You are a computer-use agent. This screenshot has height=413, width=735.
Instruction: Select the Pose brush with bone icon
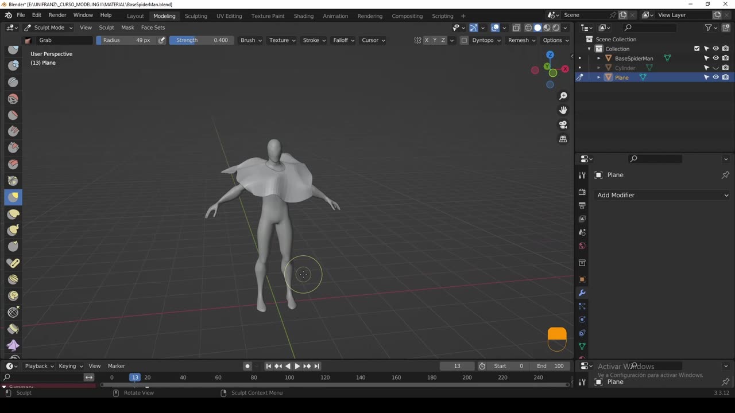pyautogui.click(x=13, y=263)
